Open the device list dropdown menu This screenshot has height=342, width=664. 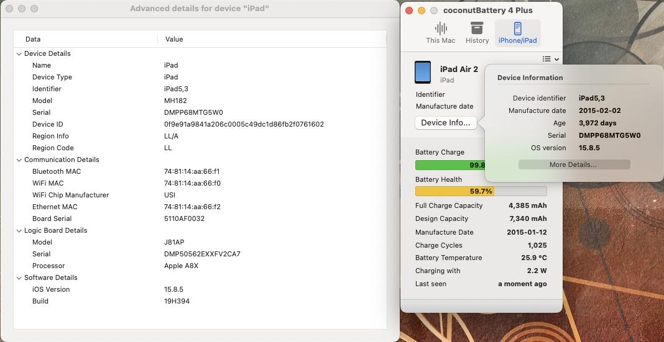click(550, 59)
